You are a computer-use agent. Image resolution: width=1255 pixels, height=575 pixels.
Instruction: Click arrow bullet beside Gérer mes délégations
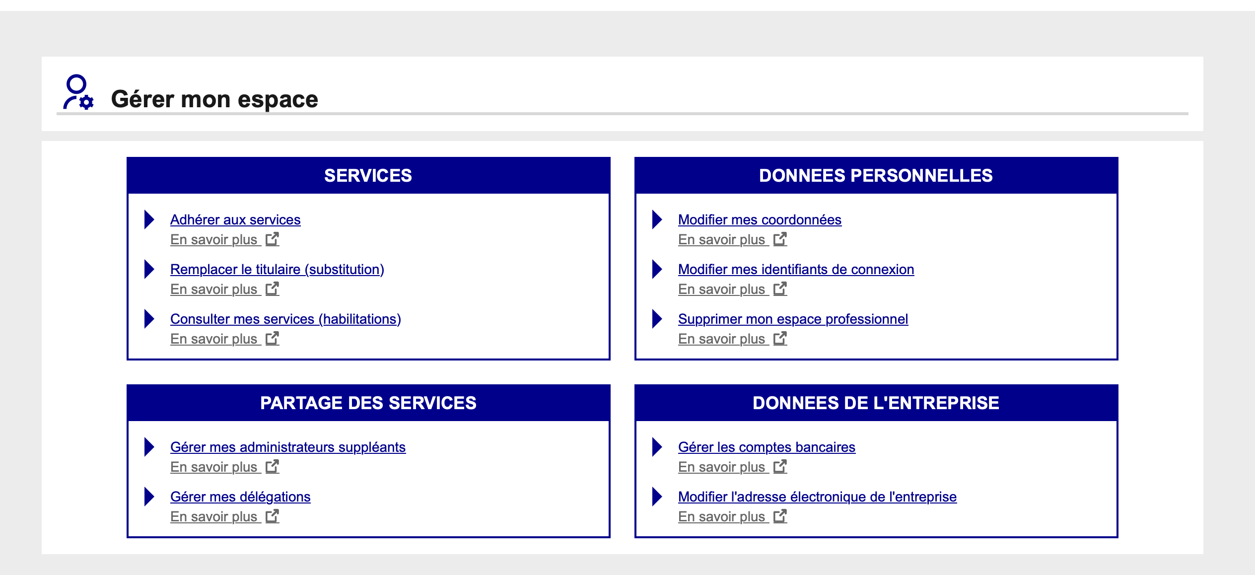[149, 497]
